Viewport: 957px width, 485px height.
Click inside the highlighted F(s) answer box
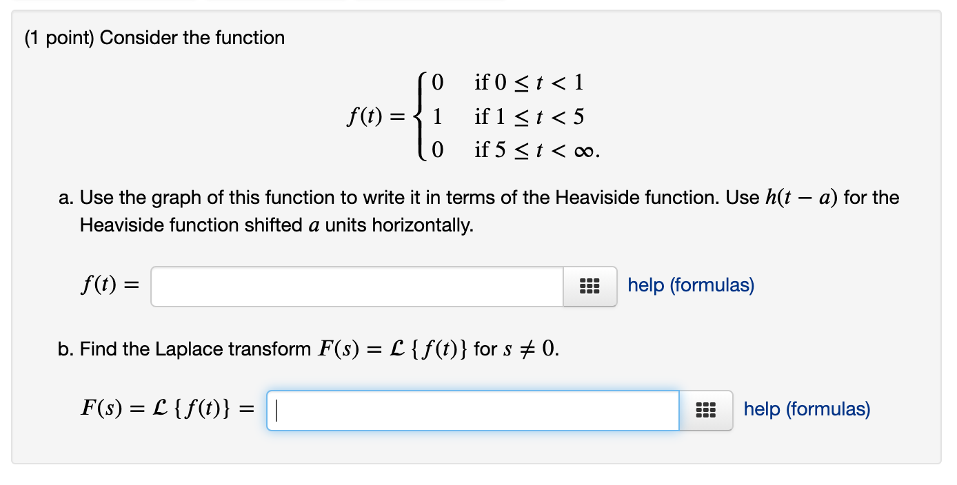472,410
